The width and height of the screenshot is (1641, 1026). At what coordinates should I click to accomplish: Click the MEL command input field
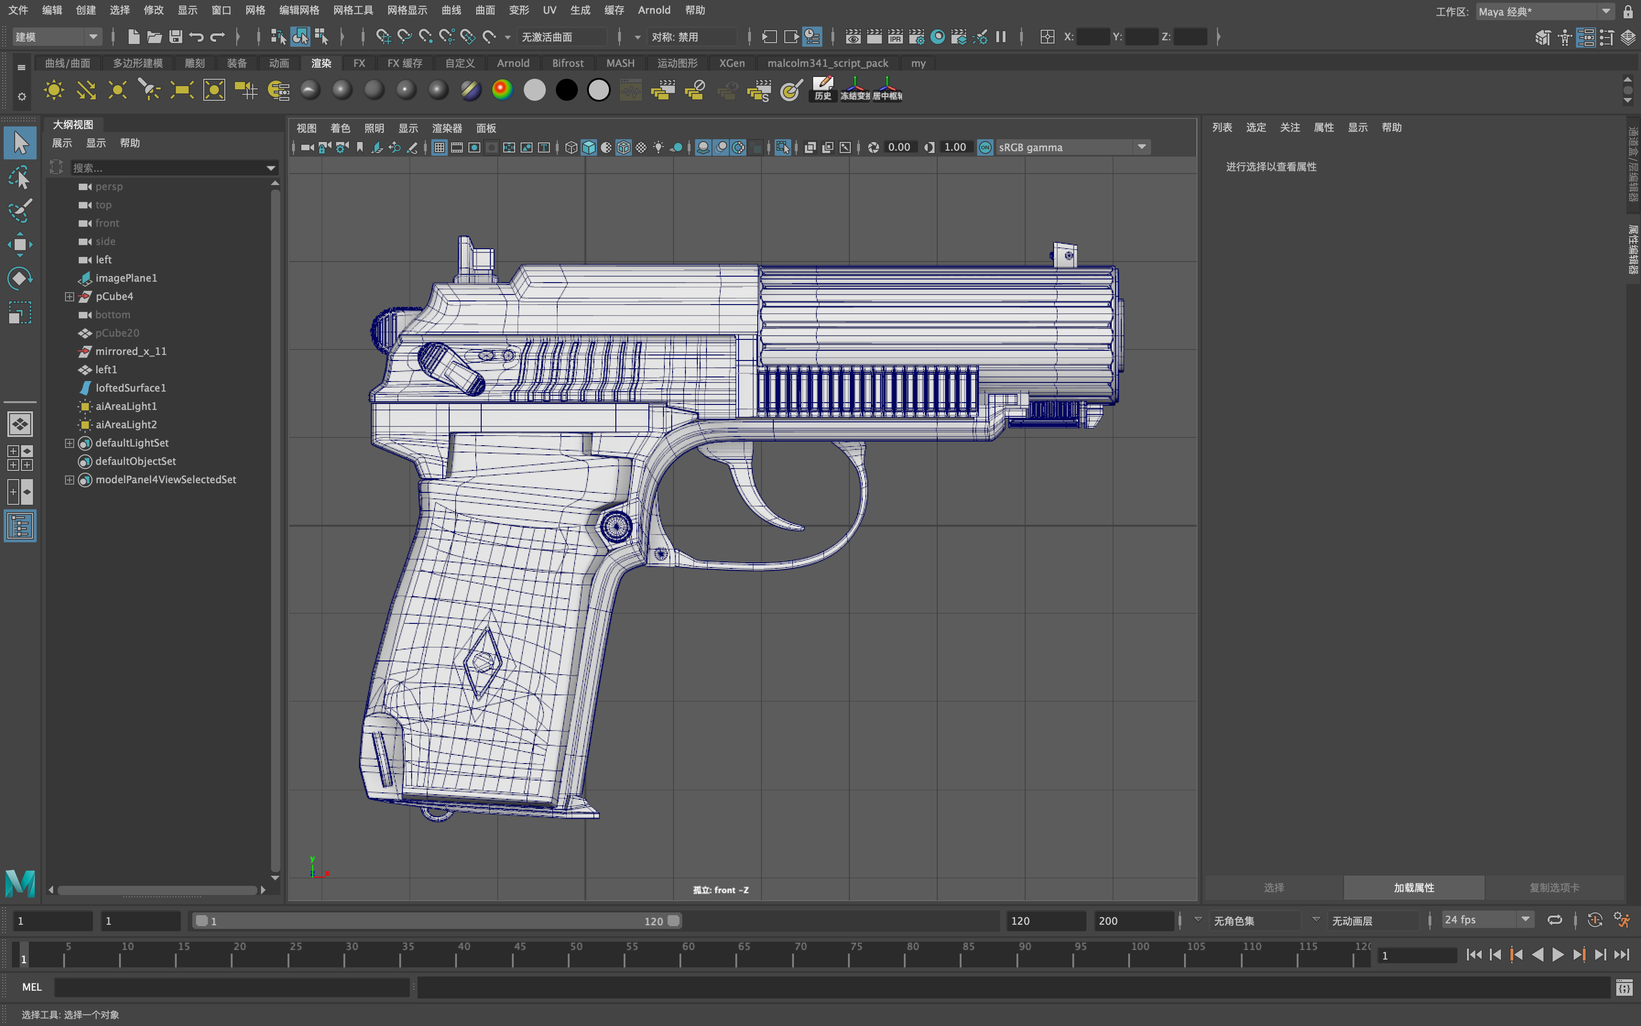[231, 988]
